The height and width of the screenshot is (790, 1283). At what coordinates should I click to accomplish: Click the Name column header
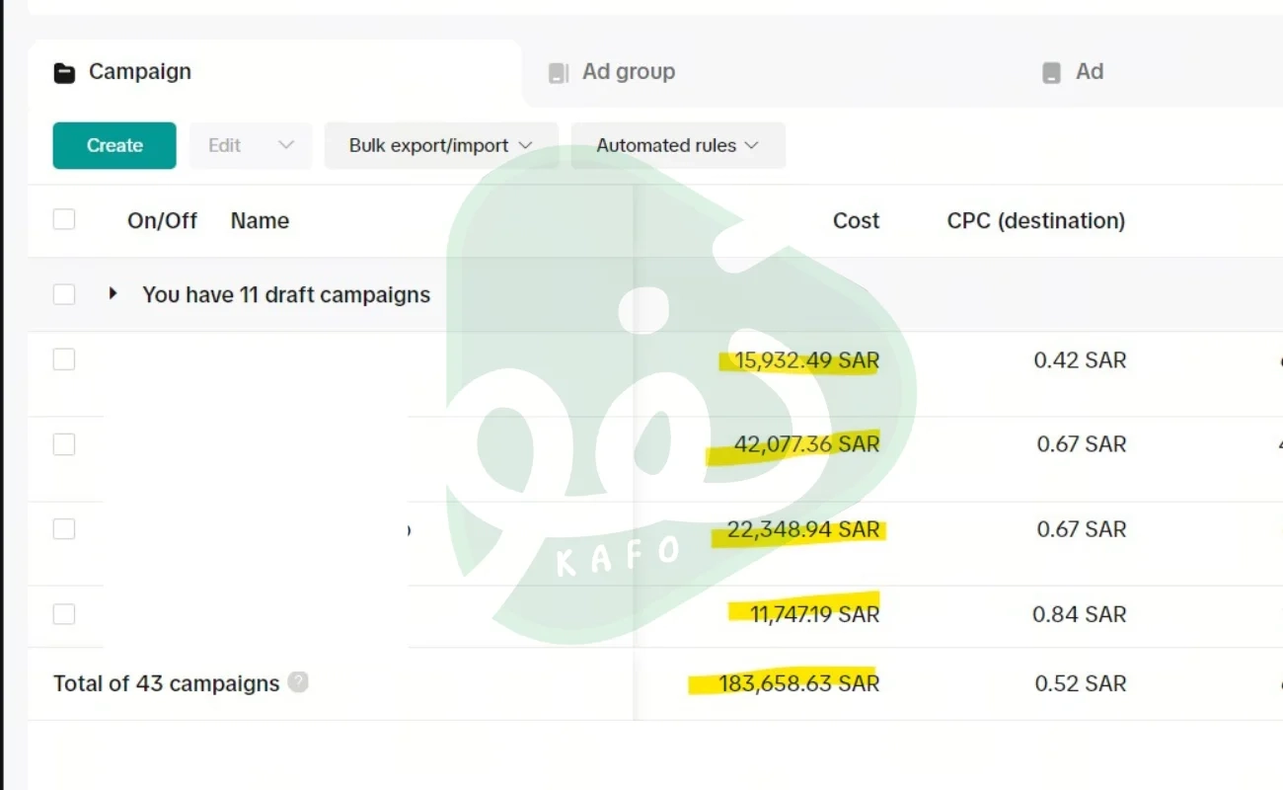coord(260,221)
